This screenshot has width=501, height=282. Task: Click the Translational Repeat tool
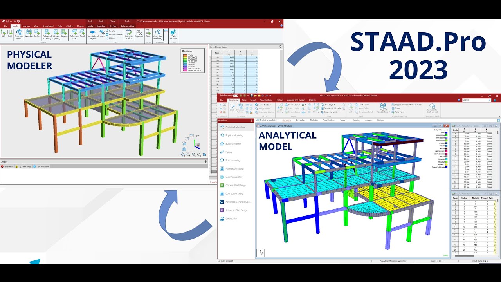(93, 34)
